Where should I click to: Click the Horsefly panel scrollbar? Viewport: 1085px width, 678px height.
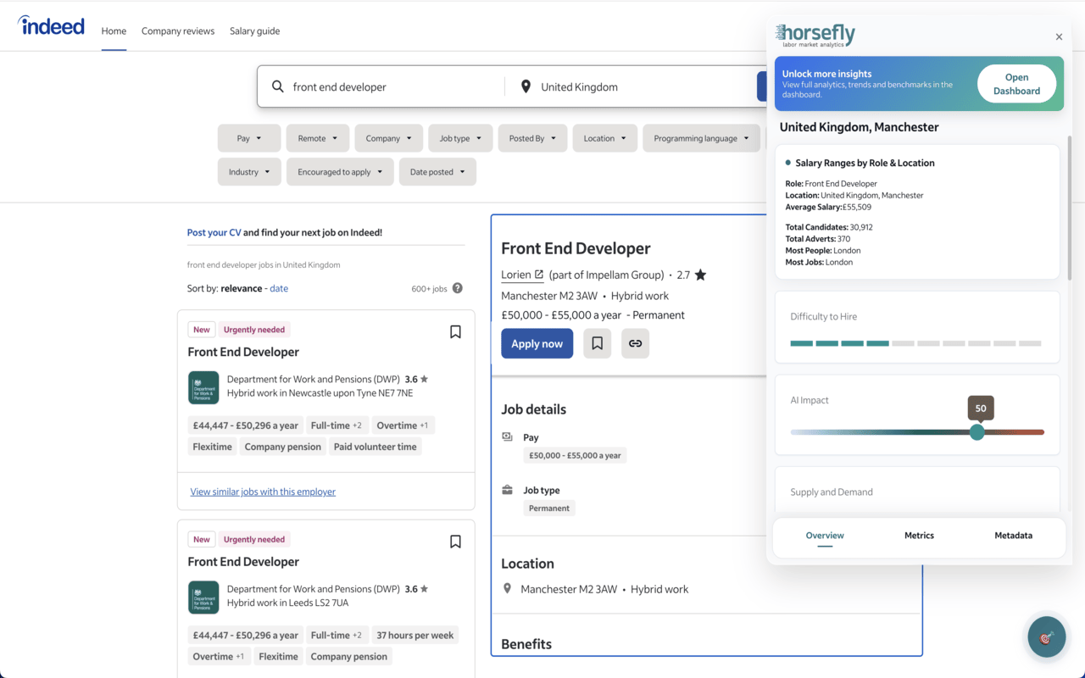(1070, 208)
